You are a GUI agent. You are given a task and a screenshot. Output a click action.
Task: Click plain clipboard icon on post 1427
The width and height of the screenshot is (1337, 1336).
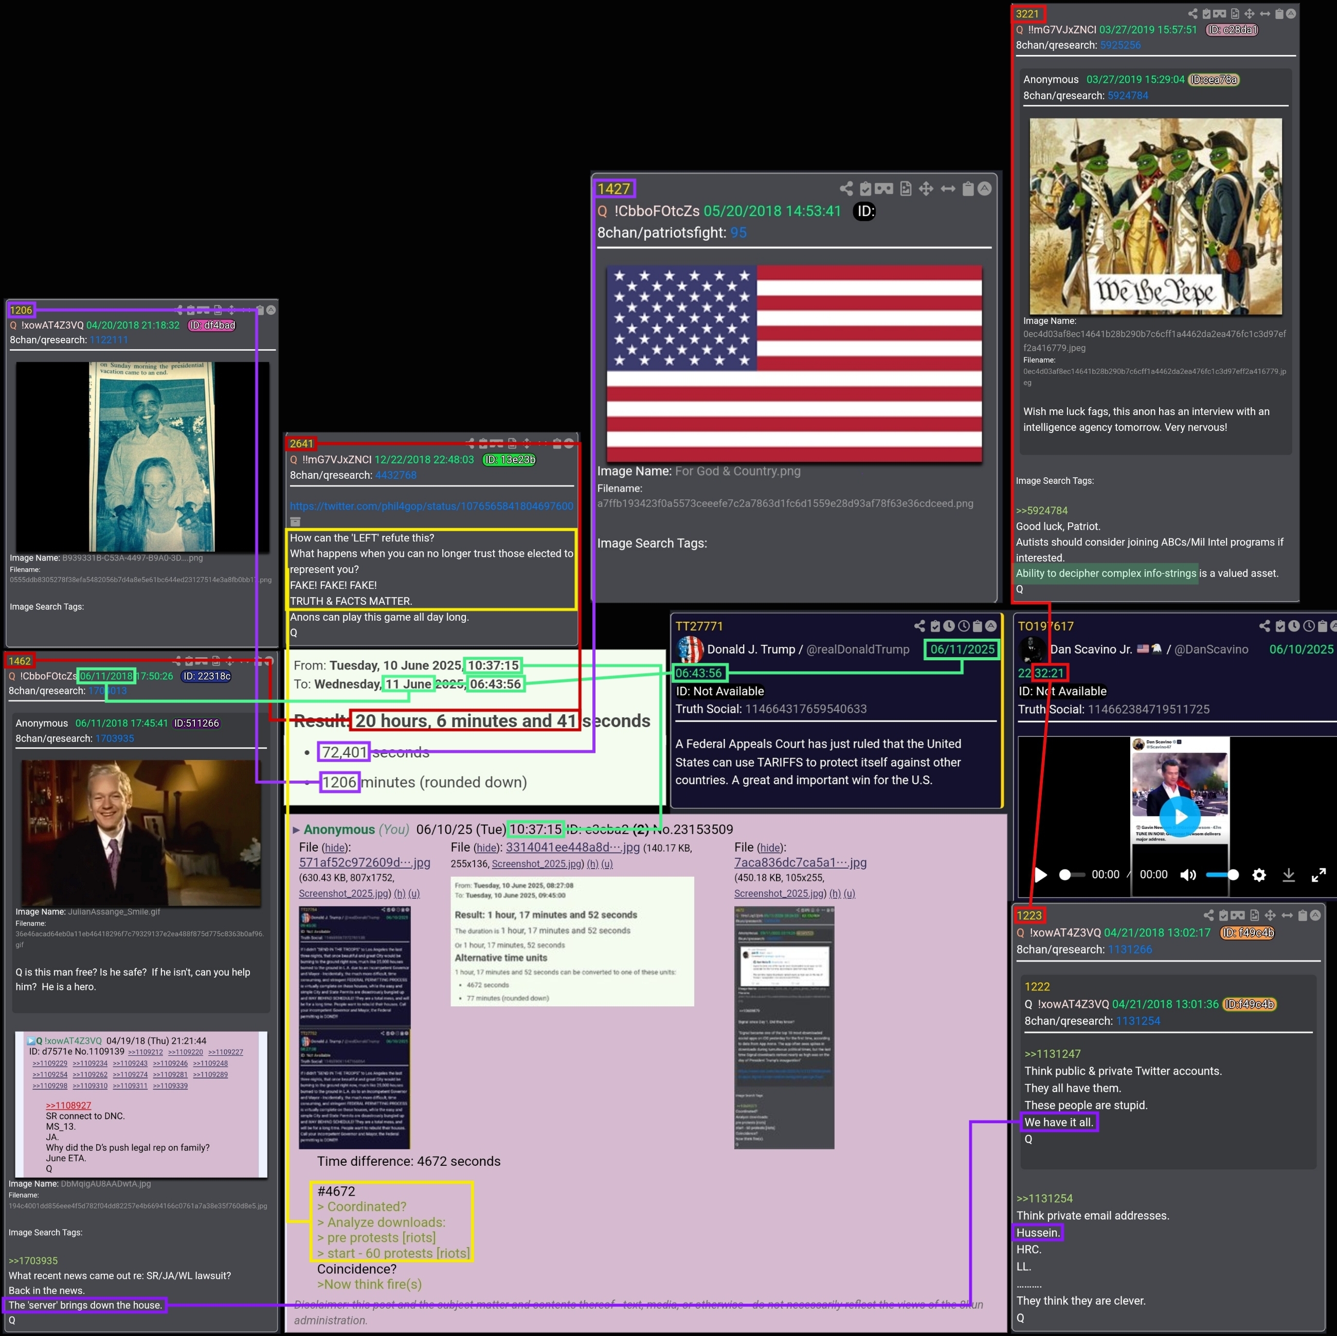pos(968,189)
